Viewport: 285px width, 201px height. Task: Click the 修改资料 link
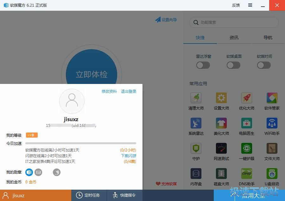click(x=109, y=92)
